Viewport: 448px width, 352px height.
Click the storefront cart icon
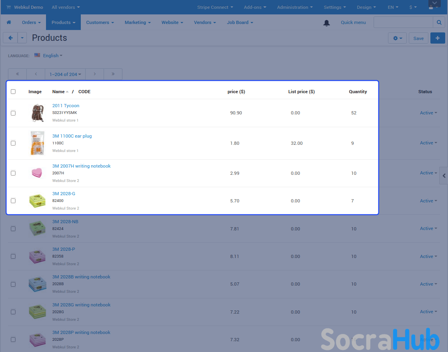coord(8,7)
